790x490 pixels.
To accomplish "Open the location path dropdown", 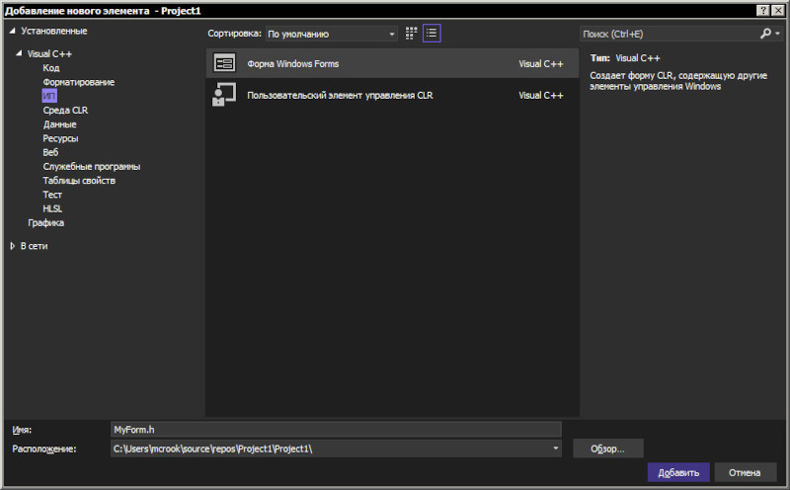I will (x=555, y=449).
